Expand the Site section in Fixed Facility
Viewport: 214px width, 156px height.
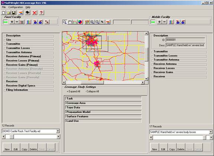point(29,40)
